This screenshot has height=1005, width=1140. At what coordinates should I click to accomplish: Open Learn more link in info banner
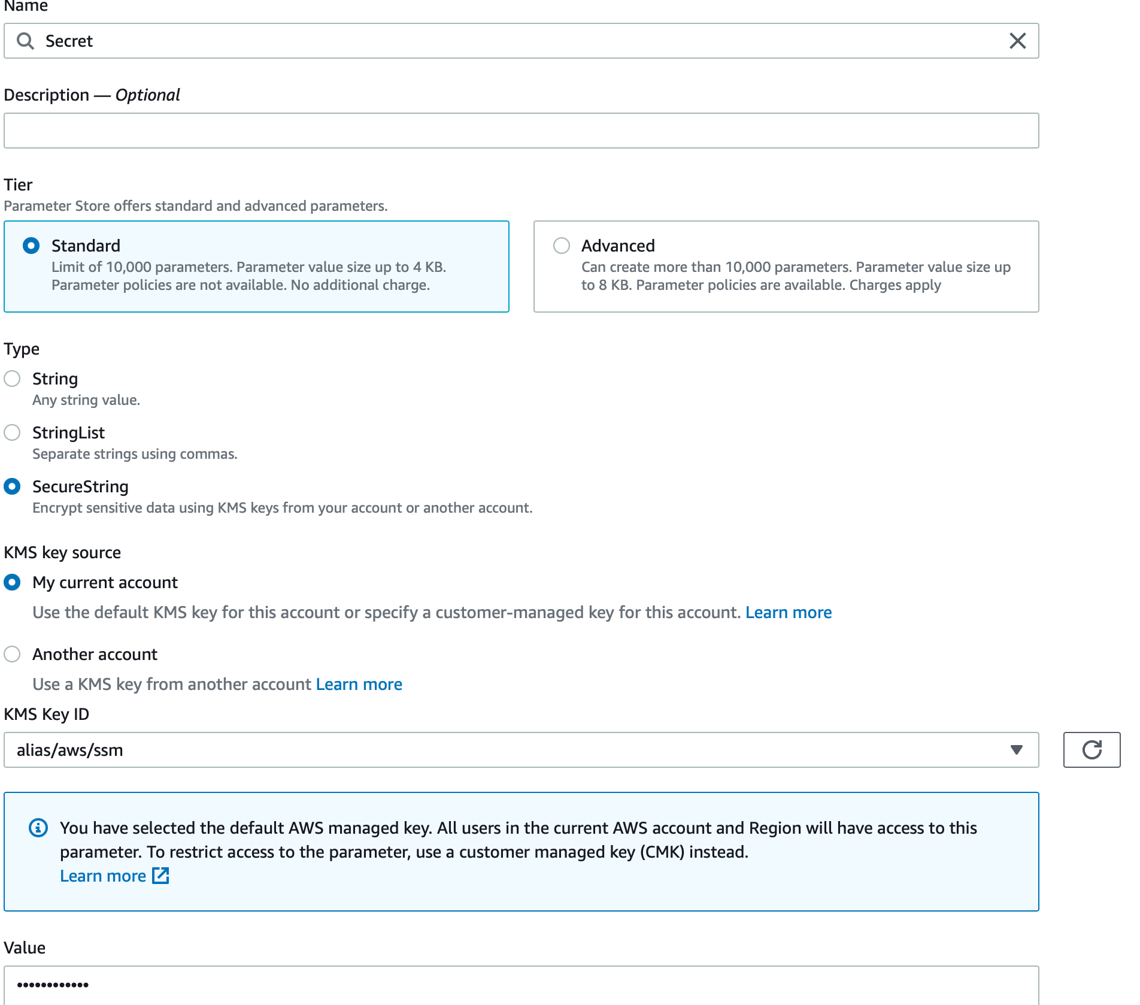point(103,876)
